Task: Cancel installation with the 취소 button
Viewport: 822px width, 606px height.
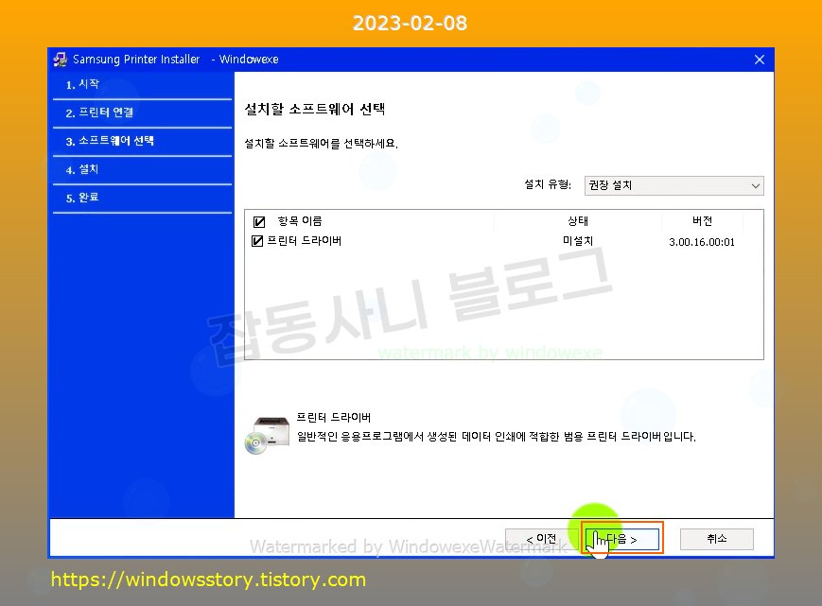Action: (717, 539)
